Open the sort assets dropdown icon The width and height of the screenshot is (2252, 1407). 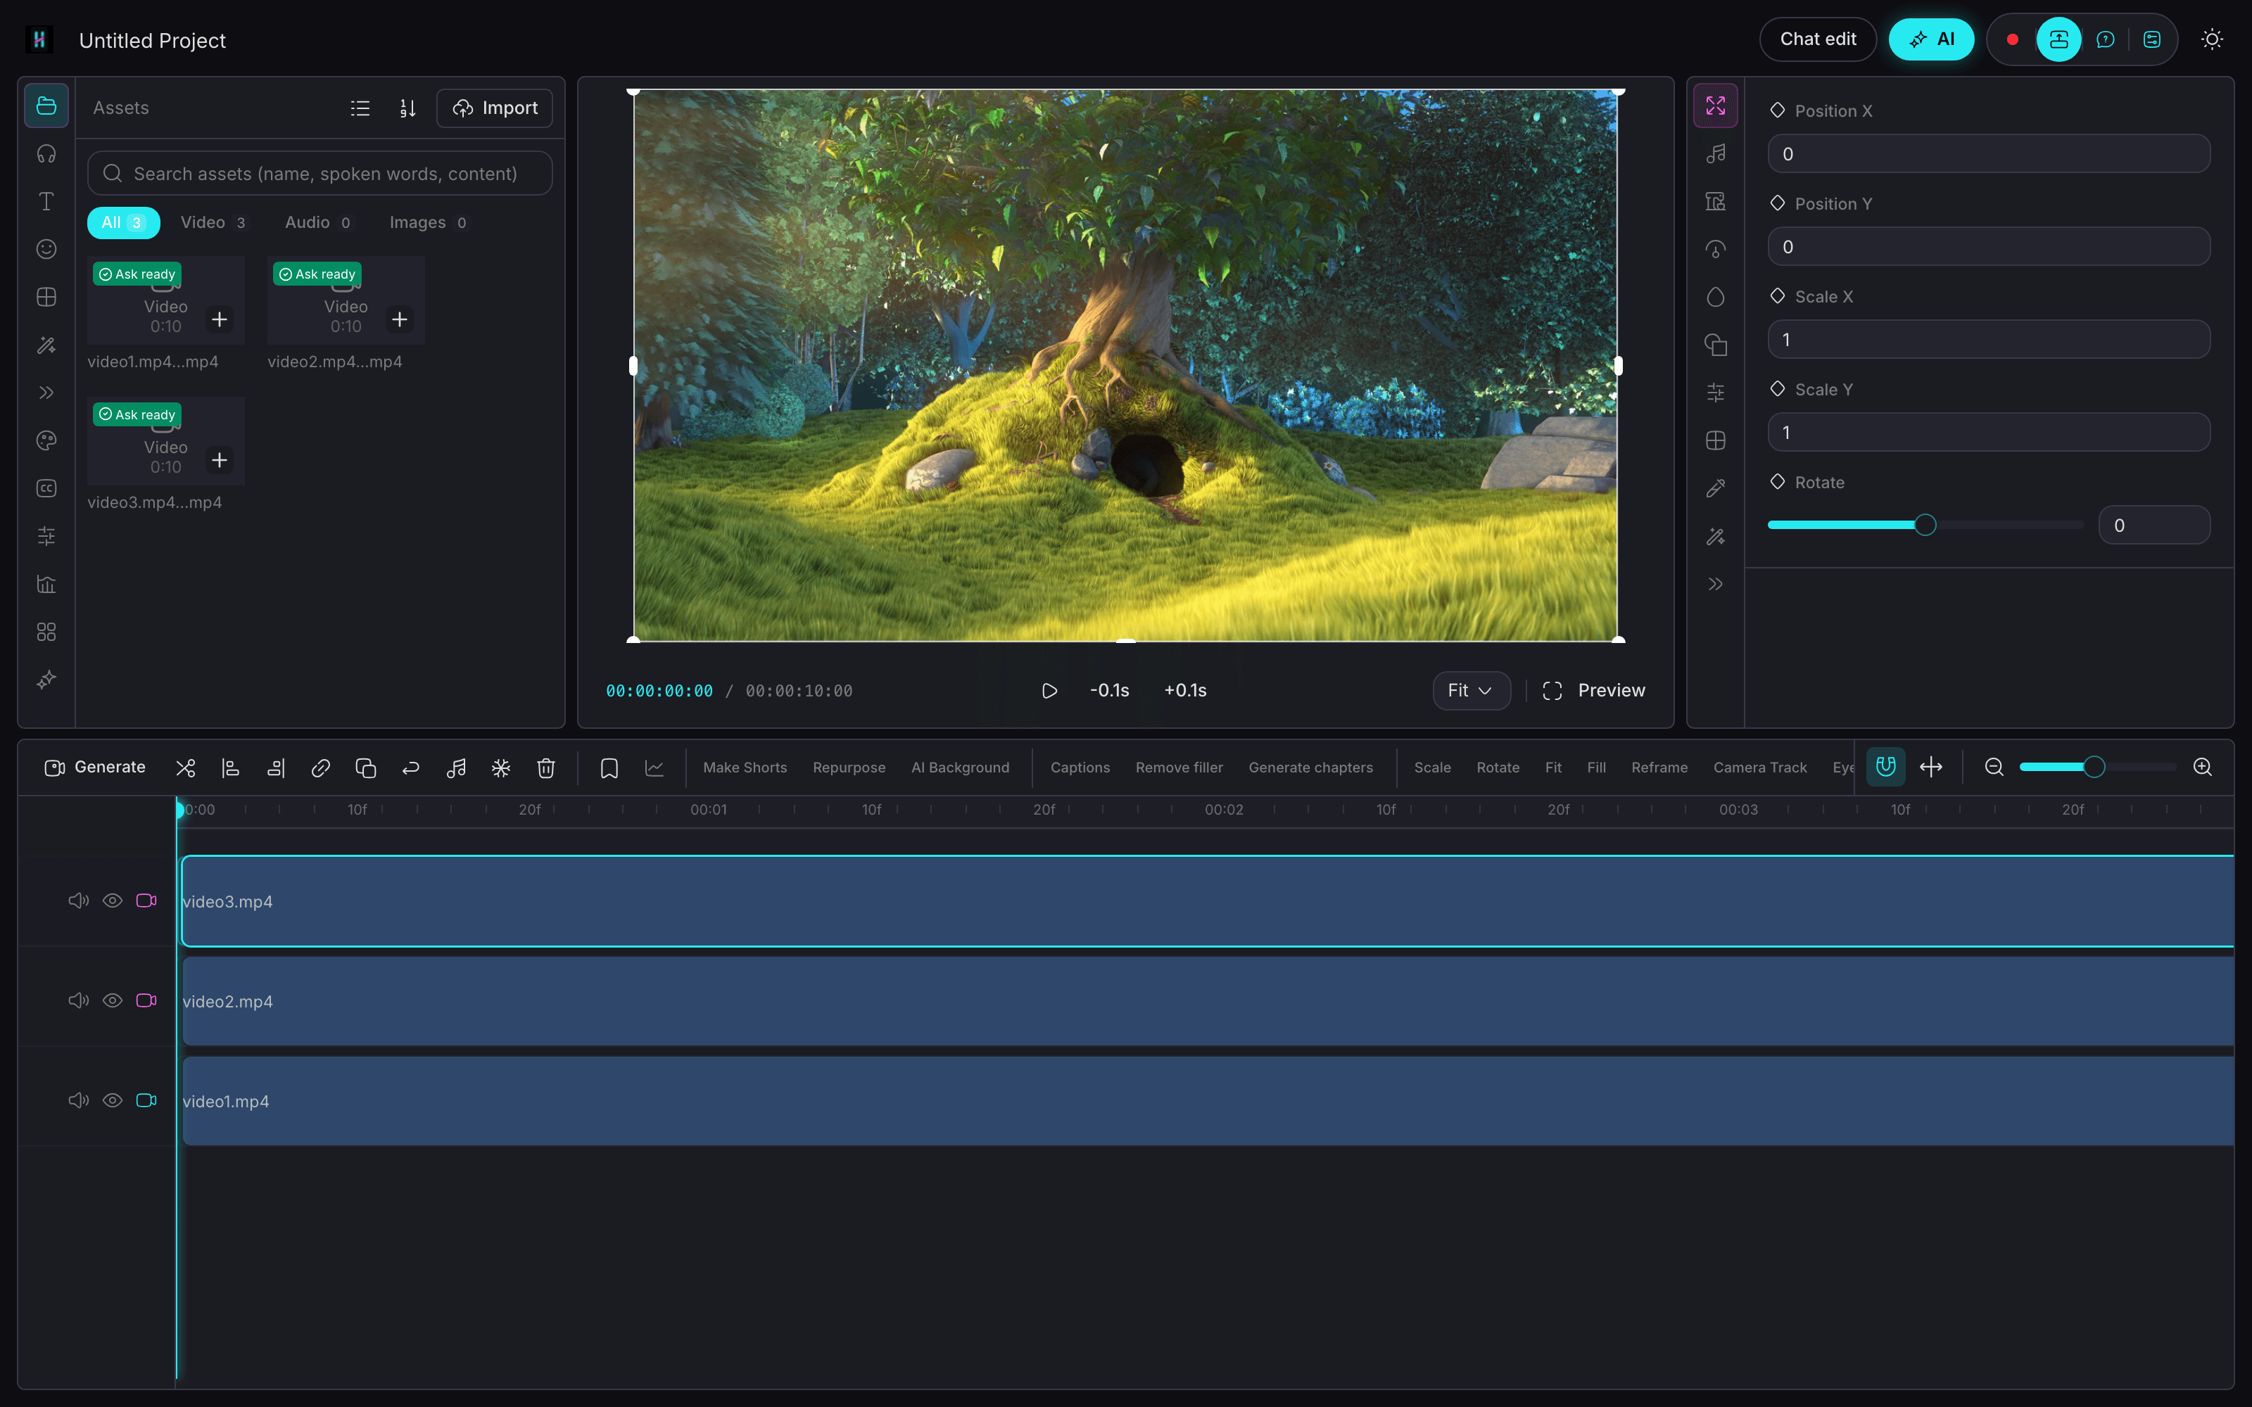[407, 108]
